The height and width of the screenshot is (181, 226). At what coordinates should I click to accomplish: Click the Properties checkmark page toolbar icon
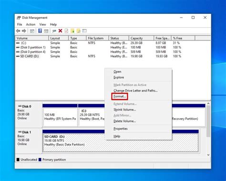66,31
